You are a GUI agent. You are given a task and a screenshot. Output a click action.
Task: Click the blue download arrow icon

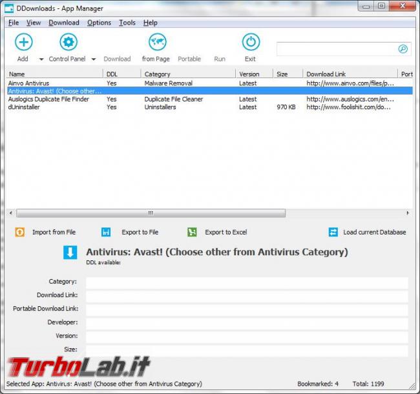[x=70, y=253]
